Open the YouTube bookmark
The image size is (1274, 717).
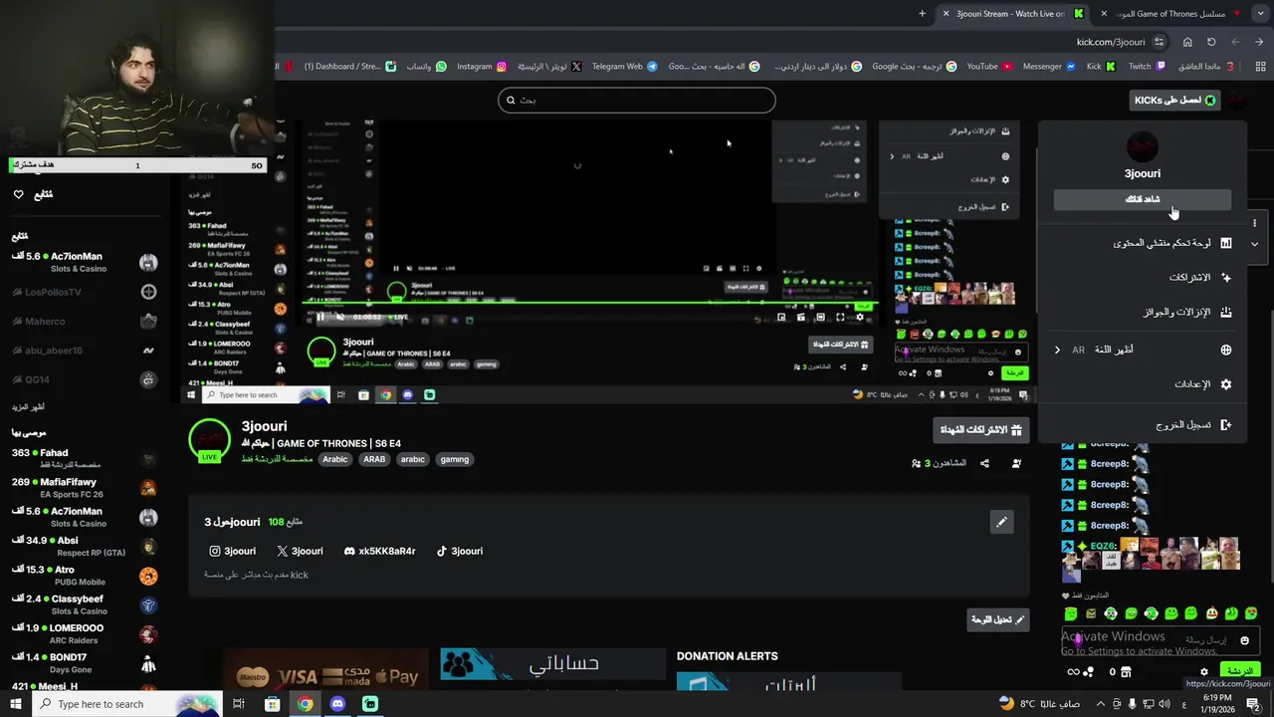tap(989, 67)
